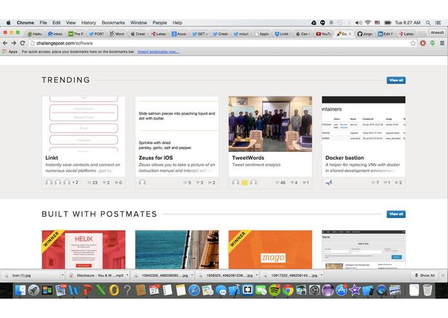Open the Aneesh profile switcher

[x=438, y=33]
